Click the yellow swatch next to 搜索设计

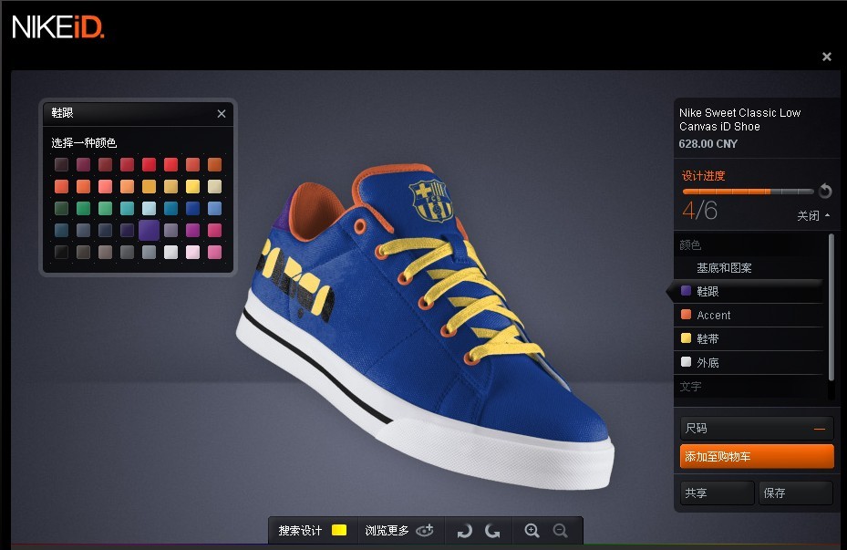(337, 529)
